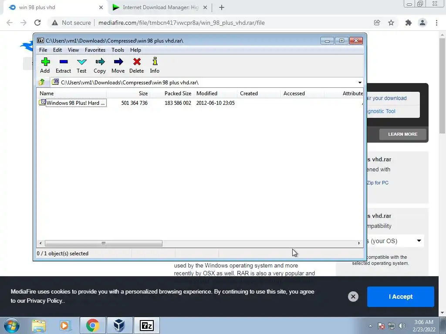Click the 7-Zip archive path field
Image resolution: width=446 pixels, height=334 pixels.
coord(203,83)
